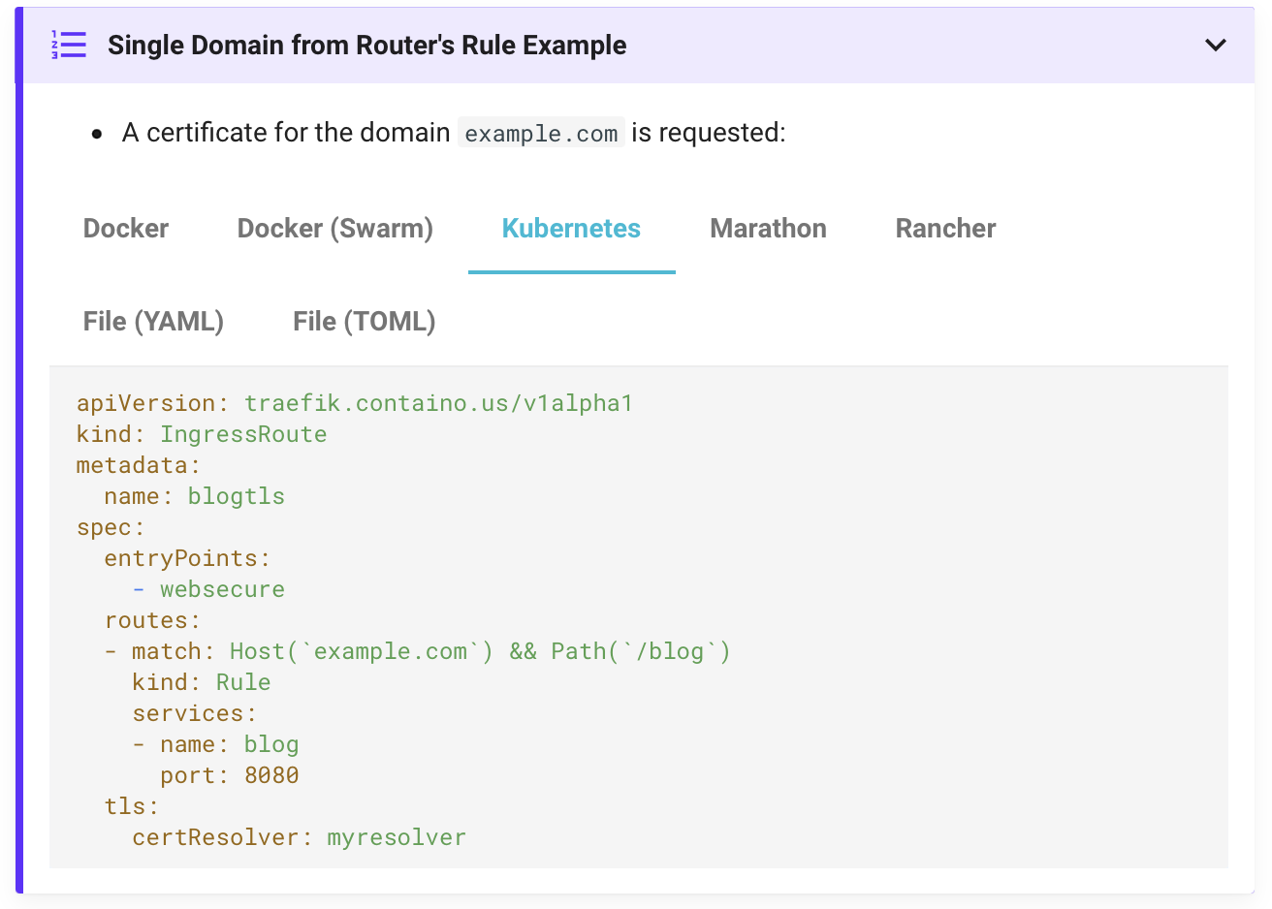Click the Host(`example.com`) match rule
Viewport: 1272px width, 909px height.
click(x=362, y=651)
